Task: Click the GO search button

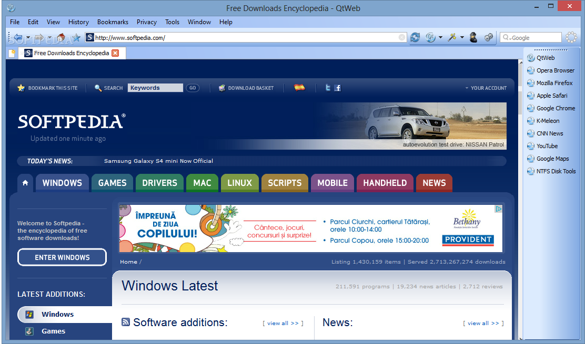Action: [x=193, y=88]
